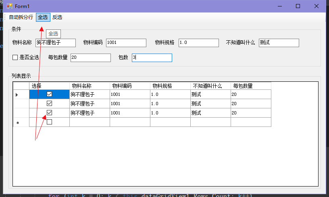329x197 pixels.
Task: Focus the 不知道叫什么 input field
Action: pos(279,43)
